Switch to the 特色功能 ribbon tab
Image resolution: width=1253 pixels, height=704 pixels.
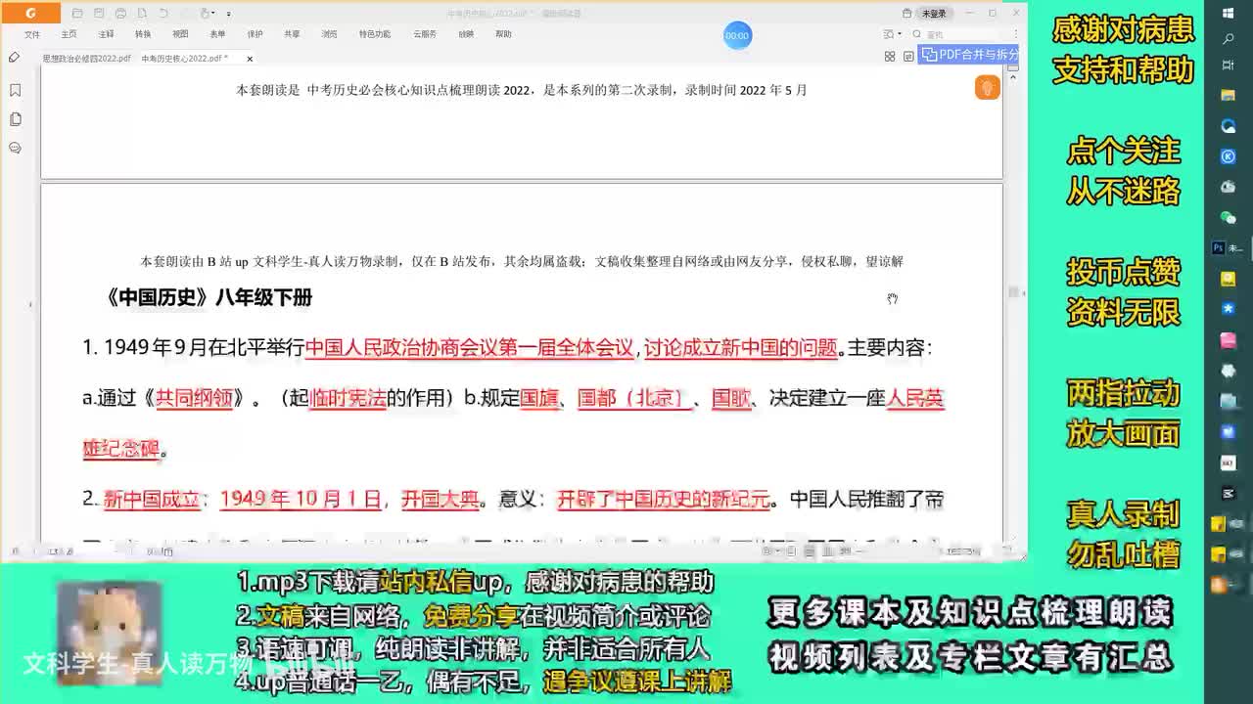pyautogui.click(x=374, y=34)
